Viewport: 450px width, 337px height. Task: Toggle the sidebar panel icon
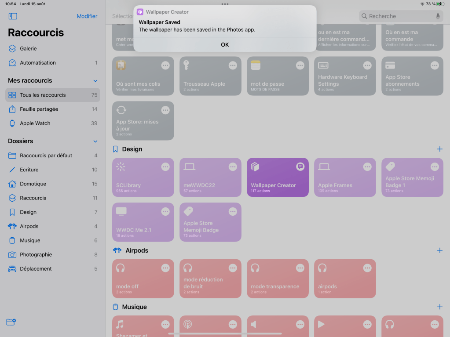pos(13,16)
